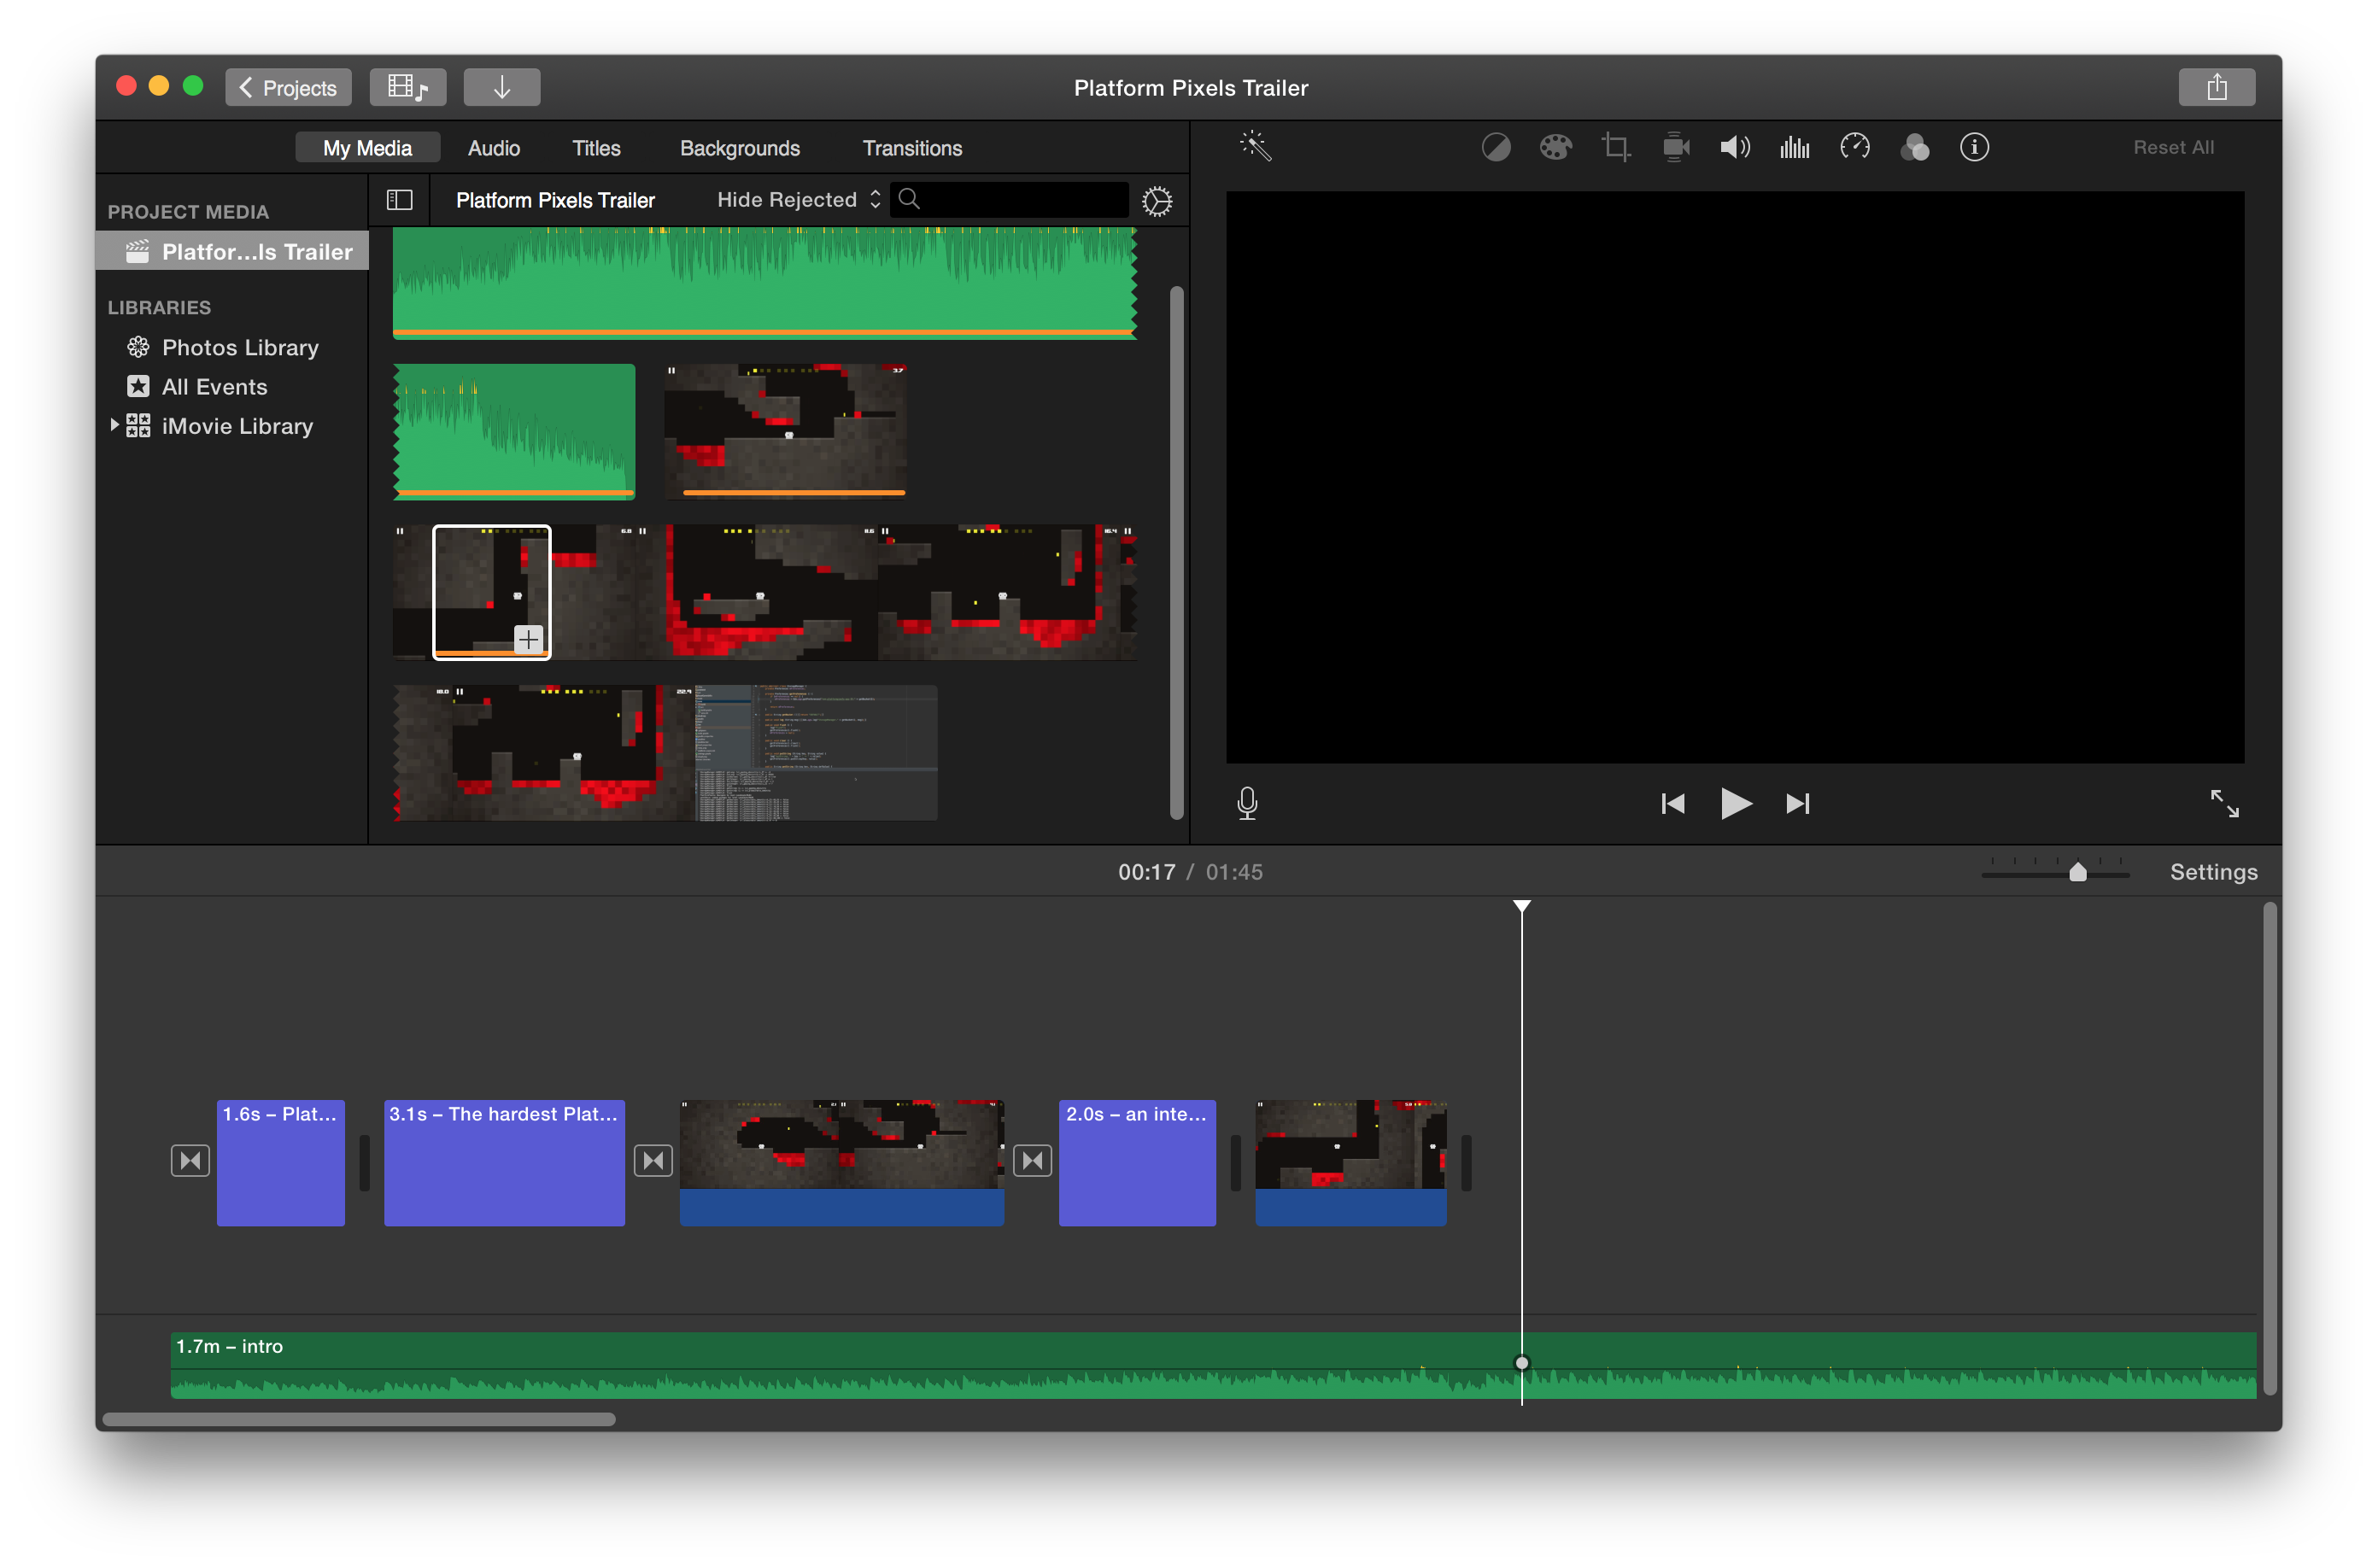Image resolution: width=2378 pixels, height=1568 pixels.
Task: Click the import media down arrow
Action: (502, 87)
